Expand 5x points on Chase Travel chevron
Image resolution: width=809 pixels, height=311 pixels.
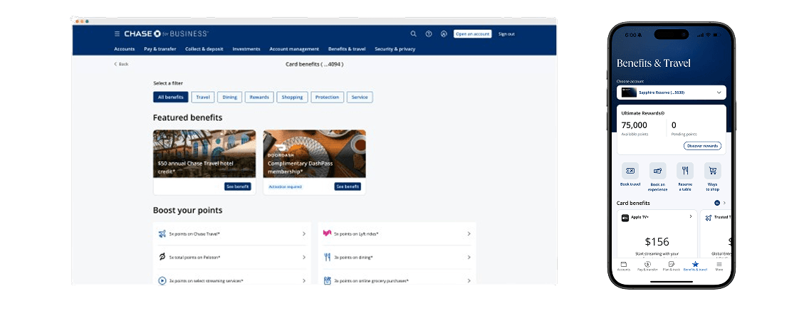(304, 233)
